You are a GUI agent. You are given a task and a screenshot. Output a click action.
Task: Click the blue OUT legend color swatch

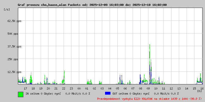pyautogui.click(x=108, y=93)
